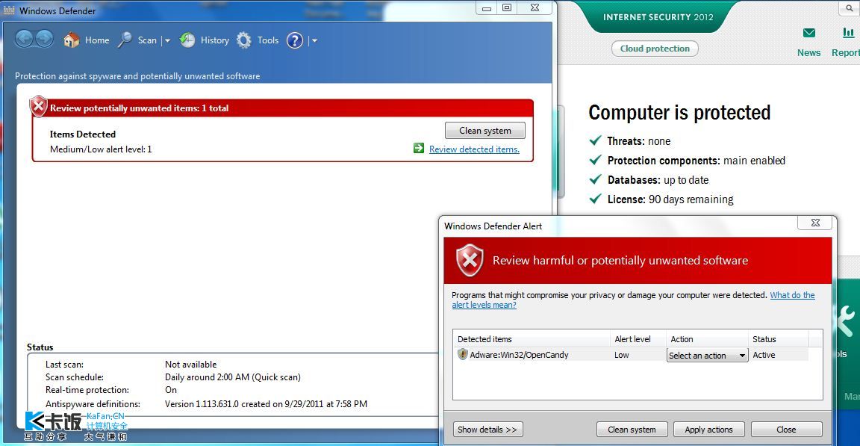Click the Real-time protection 'On' value
Image resolution: width=860 pixels, height=446 pixels.
pyautogui.click(x=171, y=390)
